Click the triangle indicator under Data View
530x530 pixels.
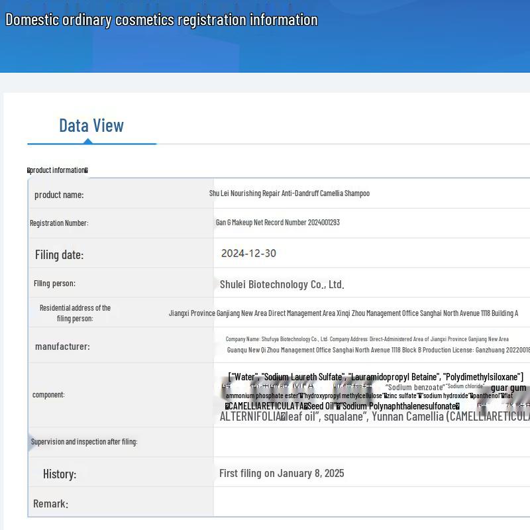pyautogui.click(x=87, y=140)
